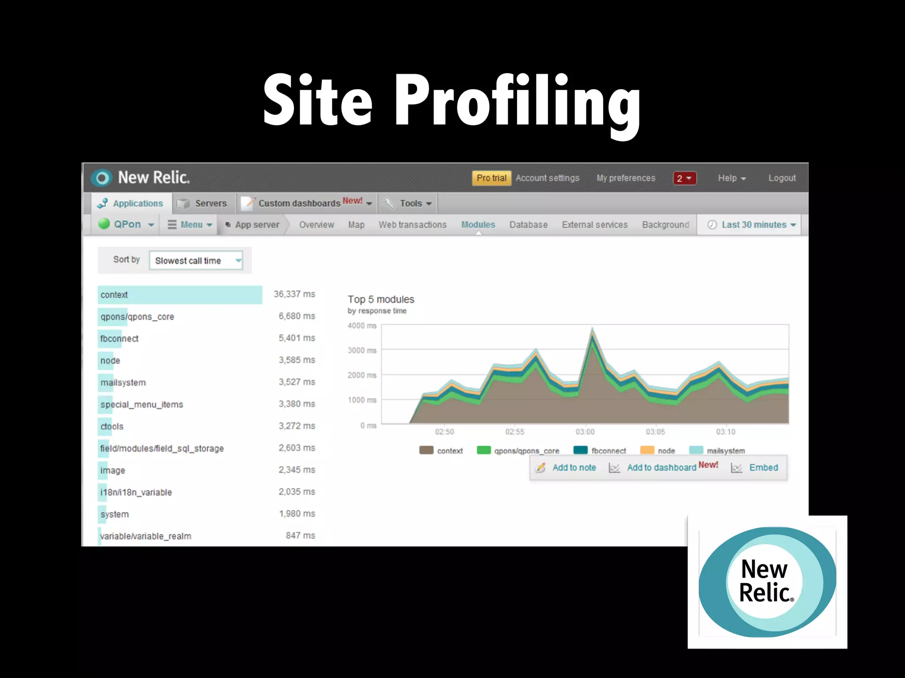
Task: Click the Menu hamburger icon
Action: pyautogui.click(x=172, y=224)
